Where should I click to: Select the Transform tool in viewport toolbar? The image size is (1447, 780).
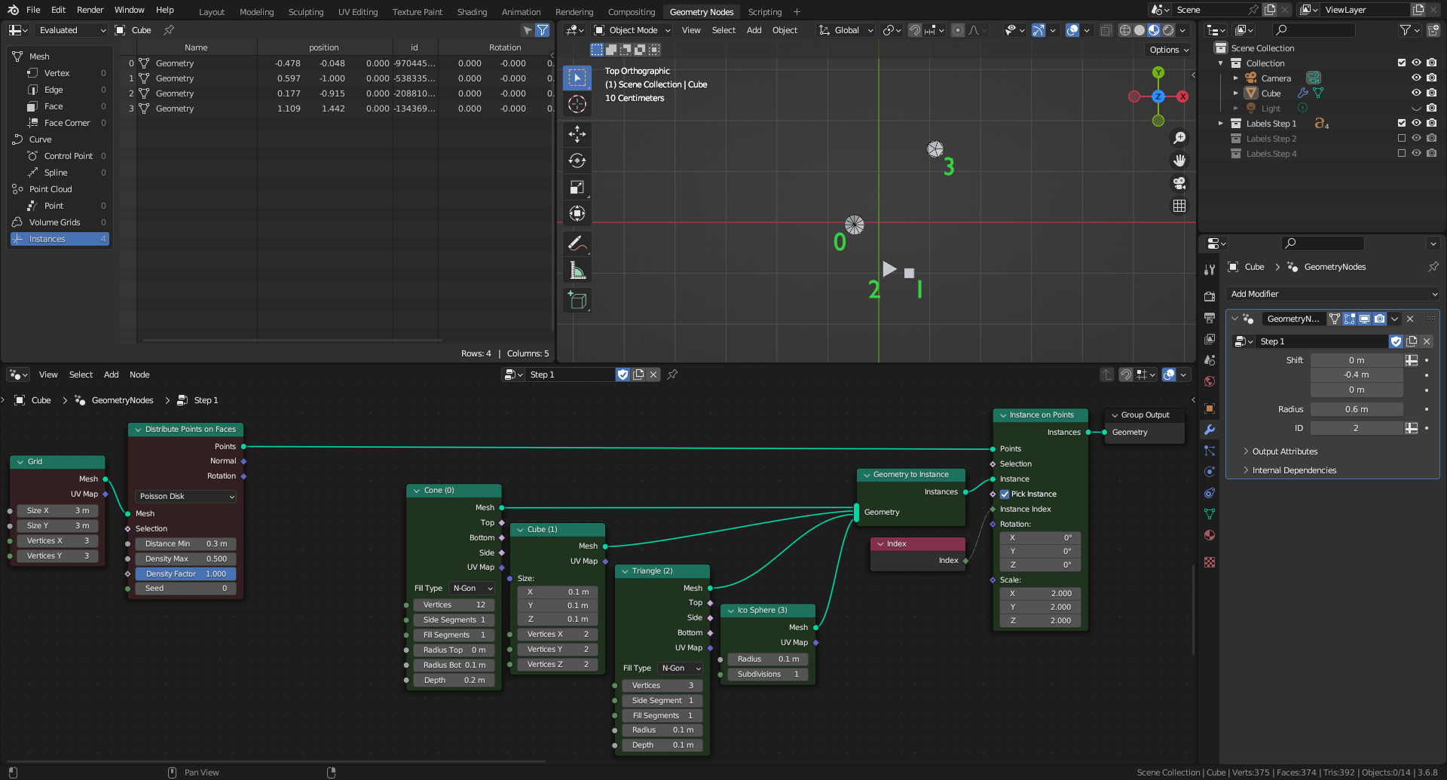pyautogui.click(x=577, y=213)
